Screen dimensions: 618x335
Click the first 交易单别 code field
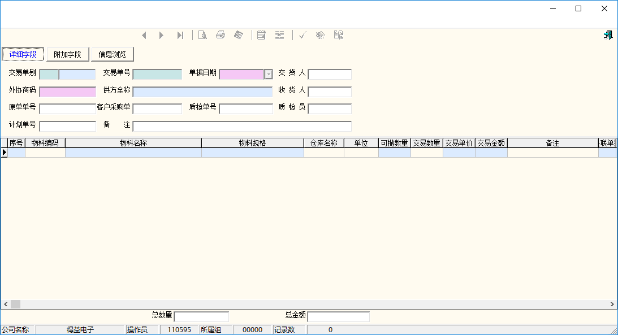[49, 75]
